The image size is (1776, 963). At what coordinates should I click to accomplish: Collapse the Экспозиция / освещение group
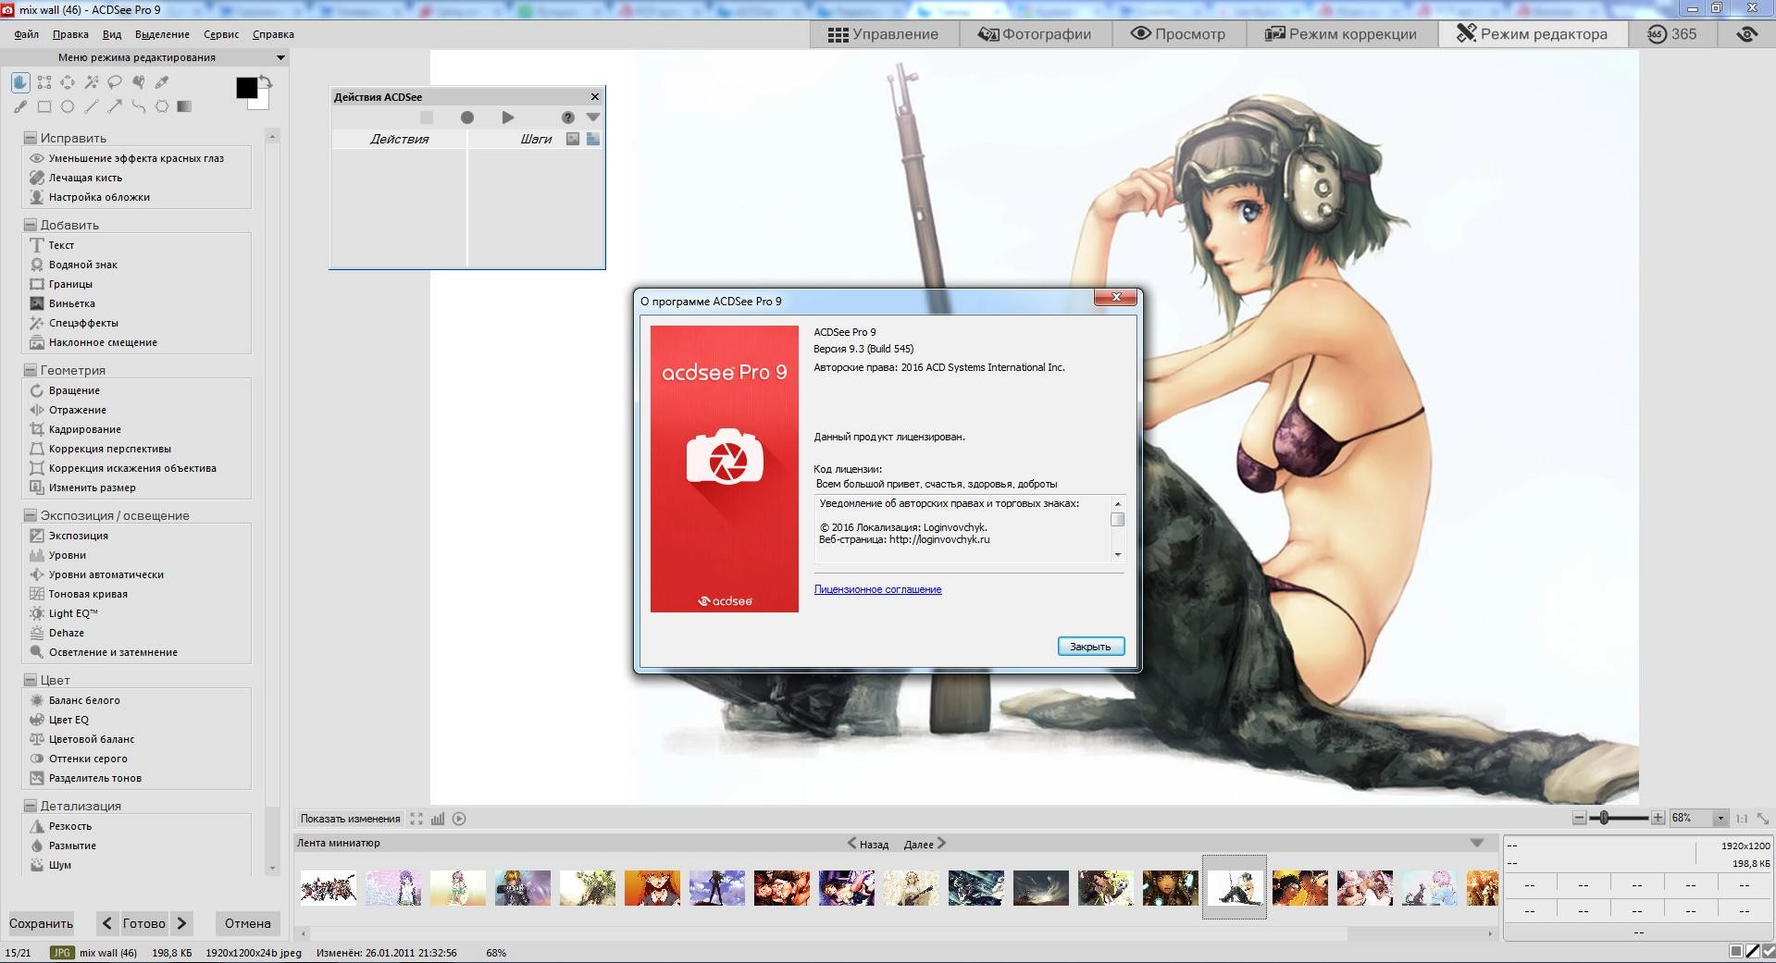click(x=31, y=515)
